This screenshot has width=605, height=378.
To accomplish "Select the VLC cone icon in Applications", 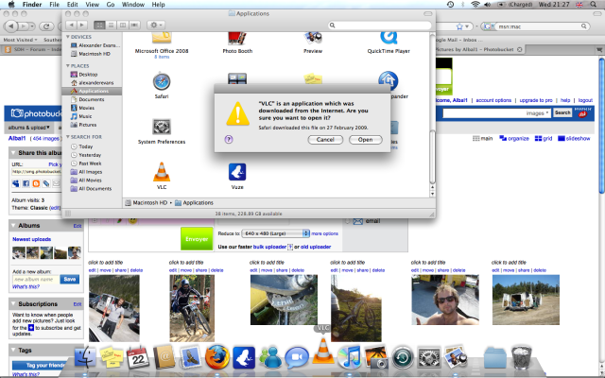I will (x=162, y=172).
